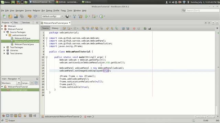Toggle Show Inner Classes navigator filter
This screenshot has width=220, height=123.
point(20,115)
